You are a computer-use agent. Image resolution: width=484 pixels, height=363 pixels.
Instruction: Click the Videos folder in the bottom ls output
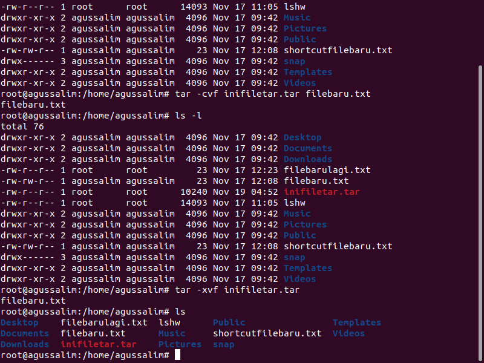point(349,333)
